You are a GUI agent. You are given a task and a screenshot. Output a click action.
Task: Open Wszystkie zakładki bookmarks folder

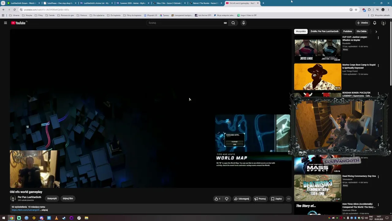(381, 15)
